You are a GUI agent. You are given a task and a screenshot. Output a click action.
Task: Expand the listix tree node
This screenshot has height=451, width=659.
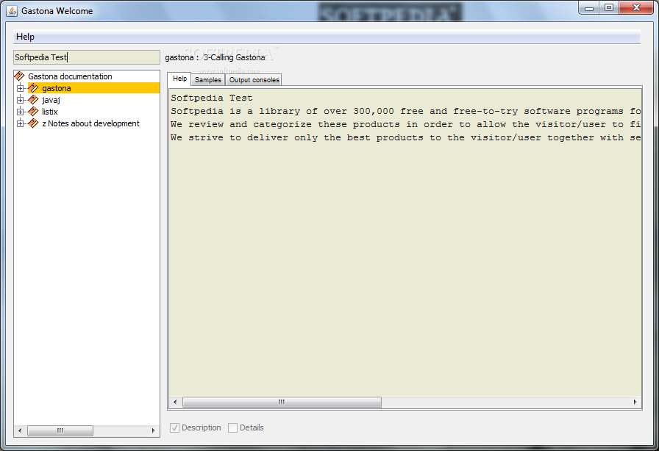(x=20, y=112)
